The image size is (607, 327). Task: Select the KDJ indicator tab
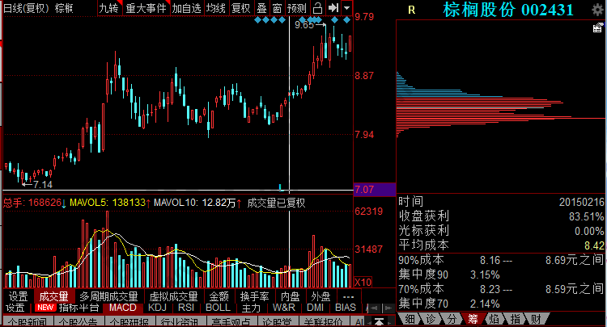(157, 308)
